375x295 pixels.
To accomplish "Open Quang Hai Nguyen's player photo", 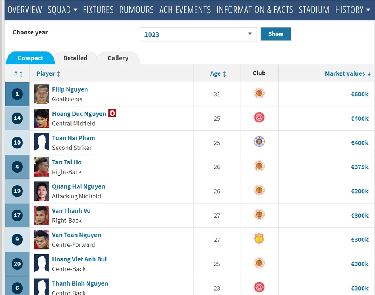I will click(x=42, y=191).
